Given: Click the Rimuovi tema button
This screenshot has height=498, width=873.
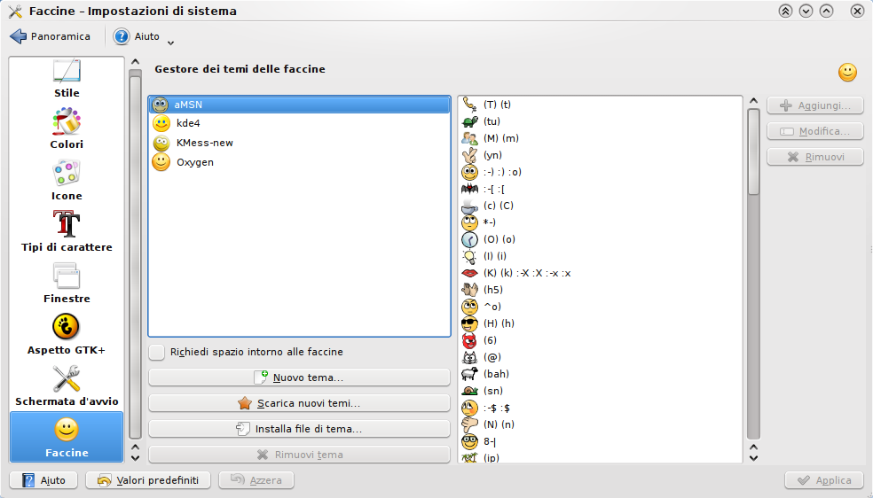Looking at the screenshot, I should (299, 454).
